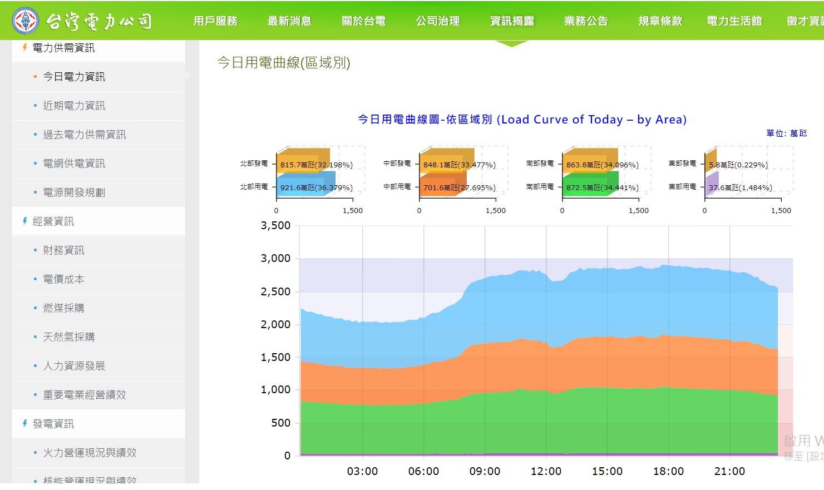This screenshot has width=824, height=490.
Task: Open the 電力生活館 menu
Action: 734,21
